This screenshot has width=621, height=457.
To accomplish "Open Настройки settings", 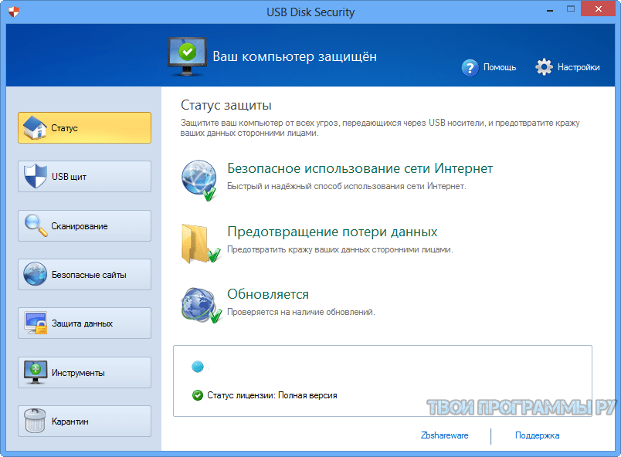I will click(x=579, y=67).
